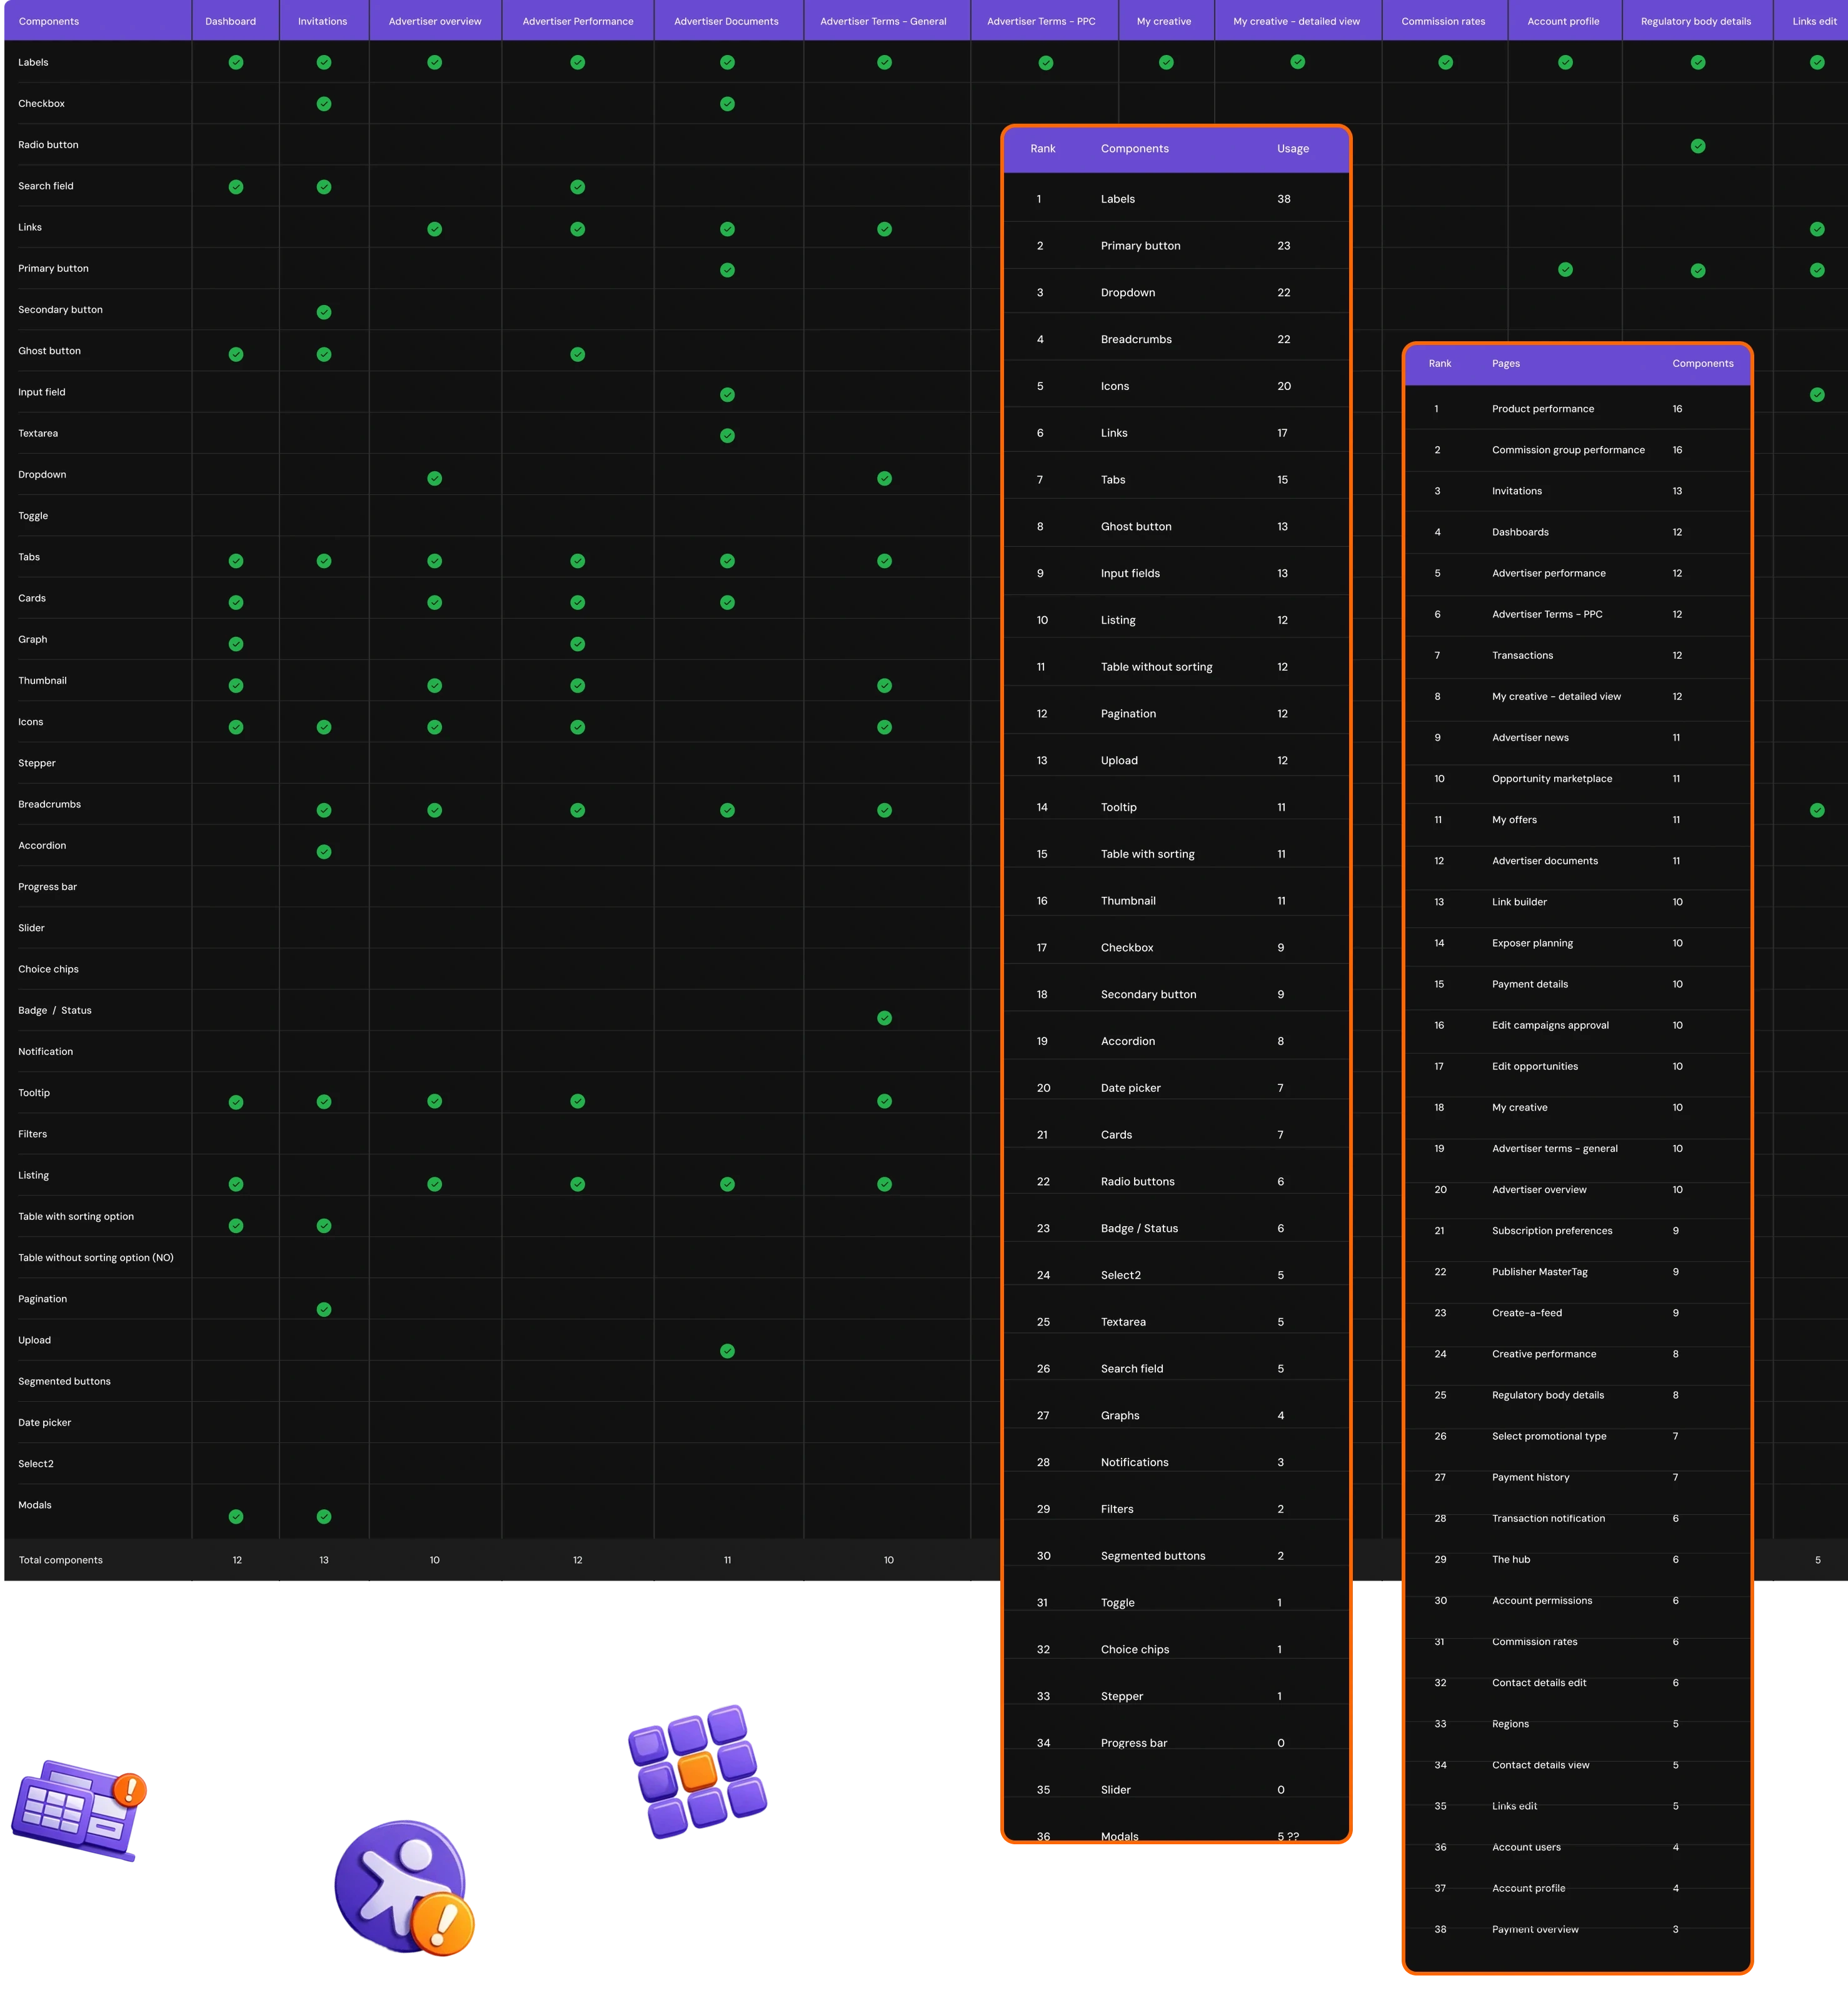Click the Usage header in ranking table
This screenshot has height=2008, width=1848.
pyautogui.click(x=1292, y=149)
